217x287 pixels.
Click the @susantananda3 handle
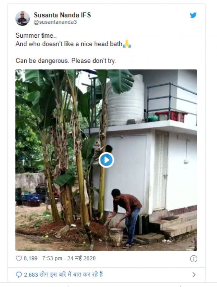[x=55, y=22]
